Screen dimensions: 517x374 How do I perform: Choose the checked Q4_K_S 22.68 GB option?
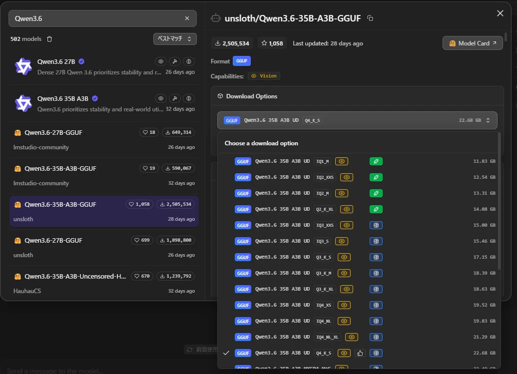pos(358,353)
